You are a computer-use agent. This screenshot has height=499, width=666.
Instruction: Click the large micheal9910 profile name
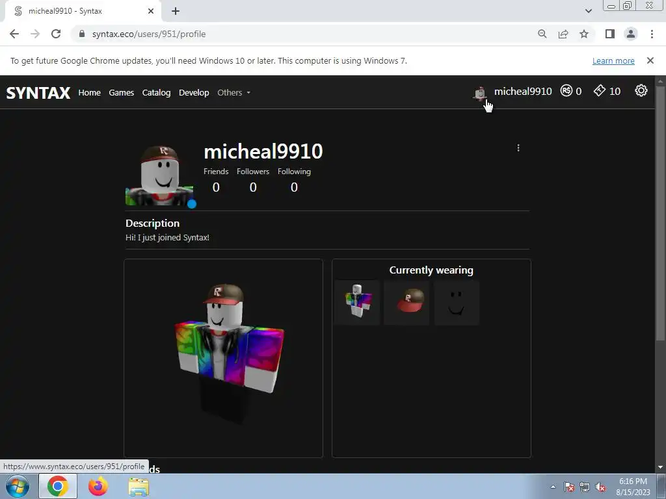coord(263,151)
